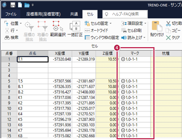Click the K6 point name cell
This screenshot has height=140, width=182.
[x=33, y=125]
